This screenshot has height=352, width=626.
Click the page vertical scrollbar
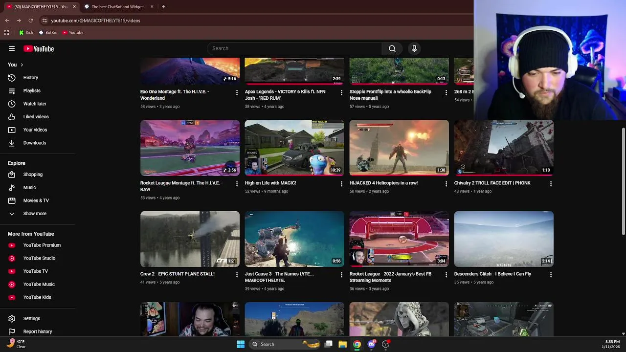point(623,181)
